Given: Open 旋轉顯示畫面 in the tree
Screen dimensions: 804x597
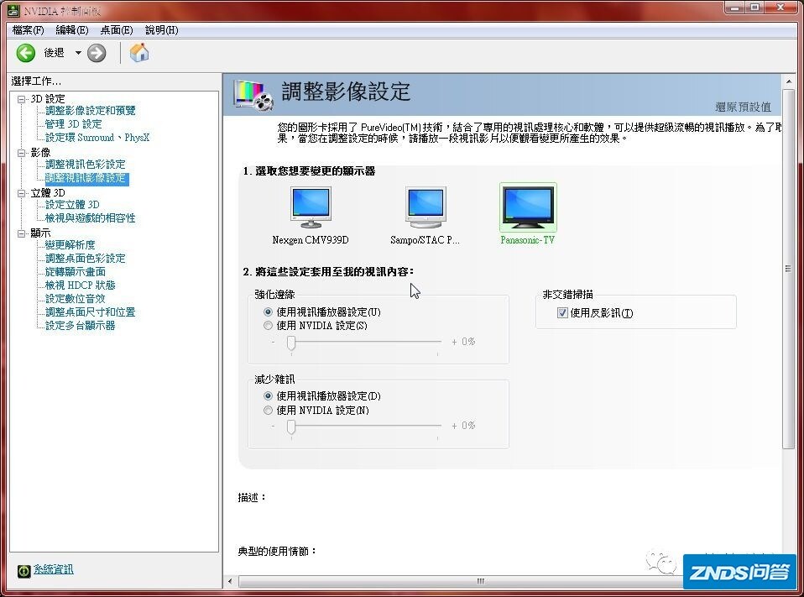Looking at the screenshot, I should tap(76, 272).
